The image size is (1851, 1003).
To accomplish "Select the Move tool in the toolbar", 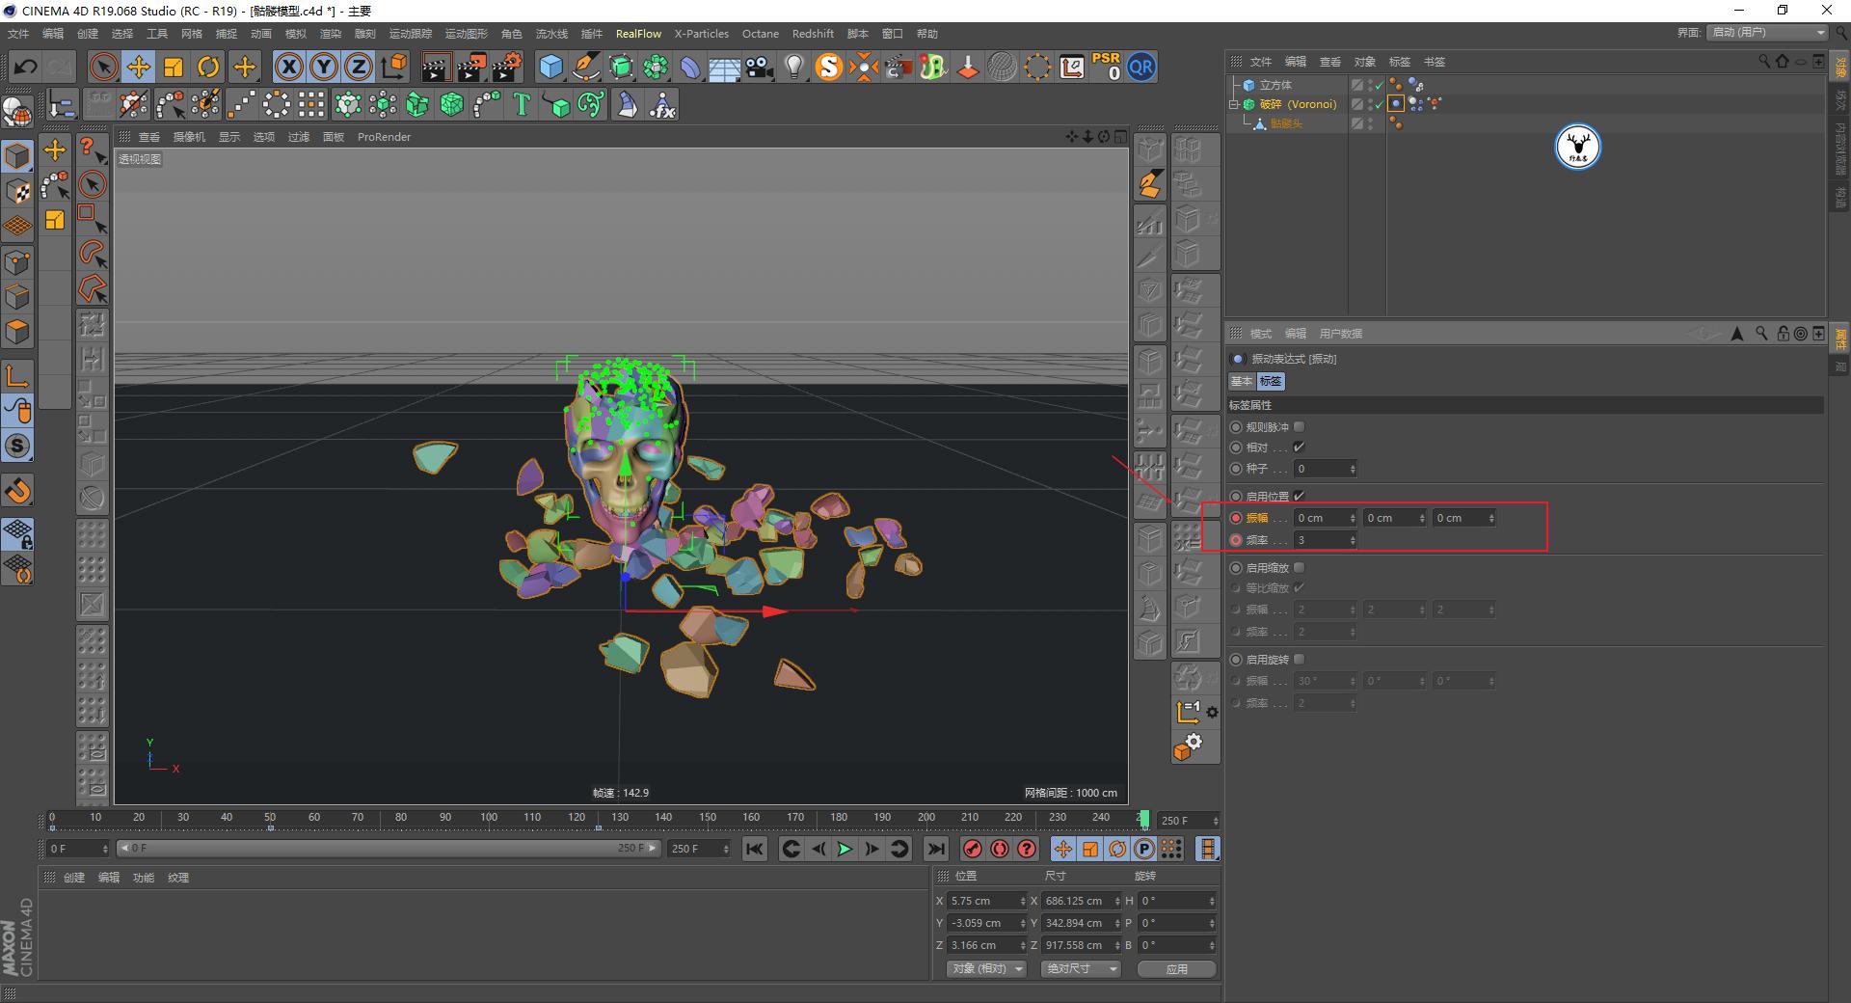I will (x=139, y=67).
